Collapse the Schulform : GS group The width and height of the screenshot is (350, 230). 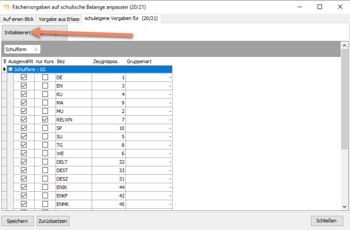coord(10,69)
